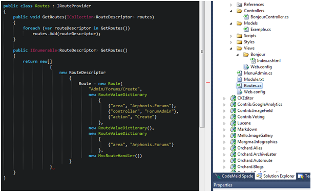
Task: Select Web.config below Routes.cs
Action: coord(254,92)
